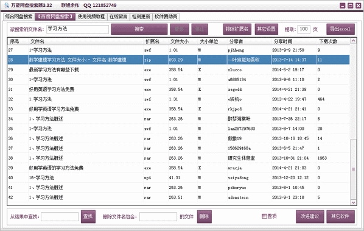Sort by 大小单位 column header
Viewport: 364px width, 231px height.
(209, 41)
